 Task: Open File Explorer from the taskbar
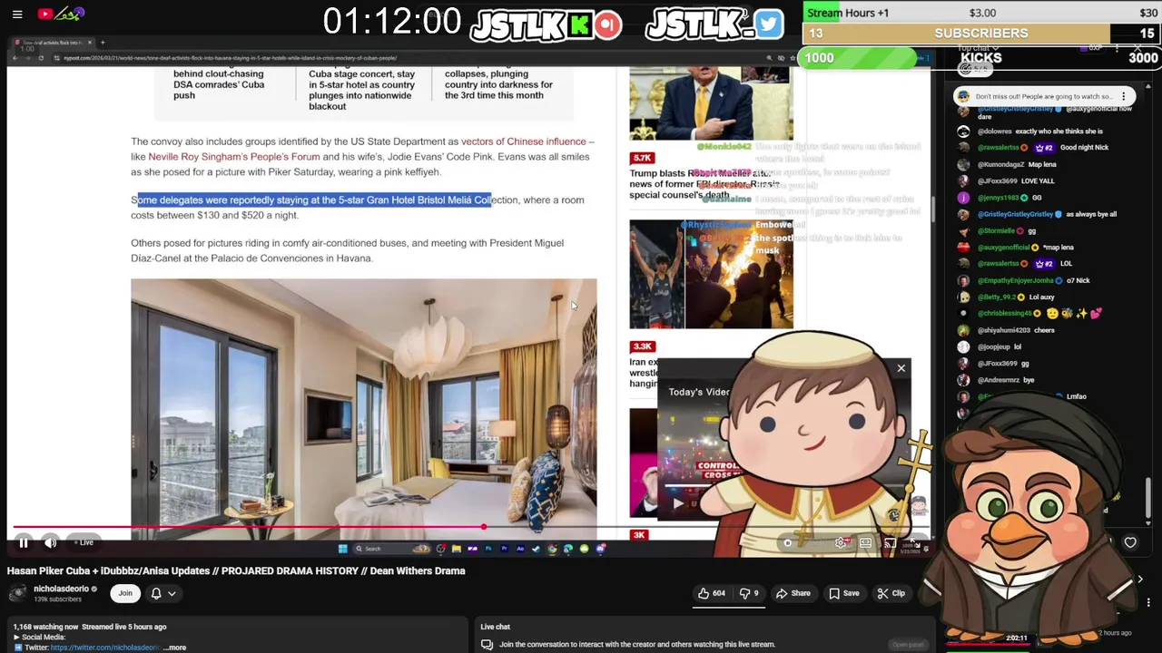(456, 549)
